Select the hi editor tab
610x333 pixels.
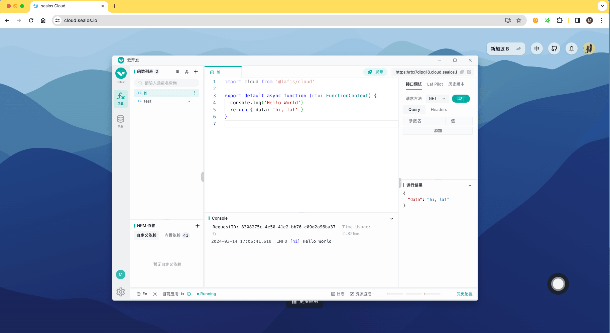pos(223,72)
